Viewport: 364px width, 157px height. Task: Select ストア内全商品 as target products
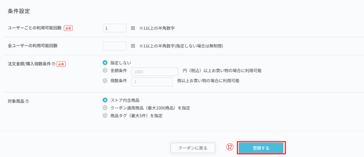click(105, 100)
